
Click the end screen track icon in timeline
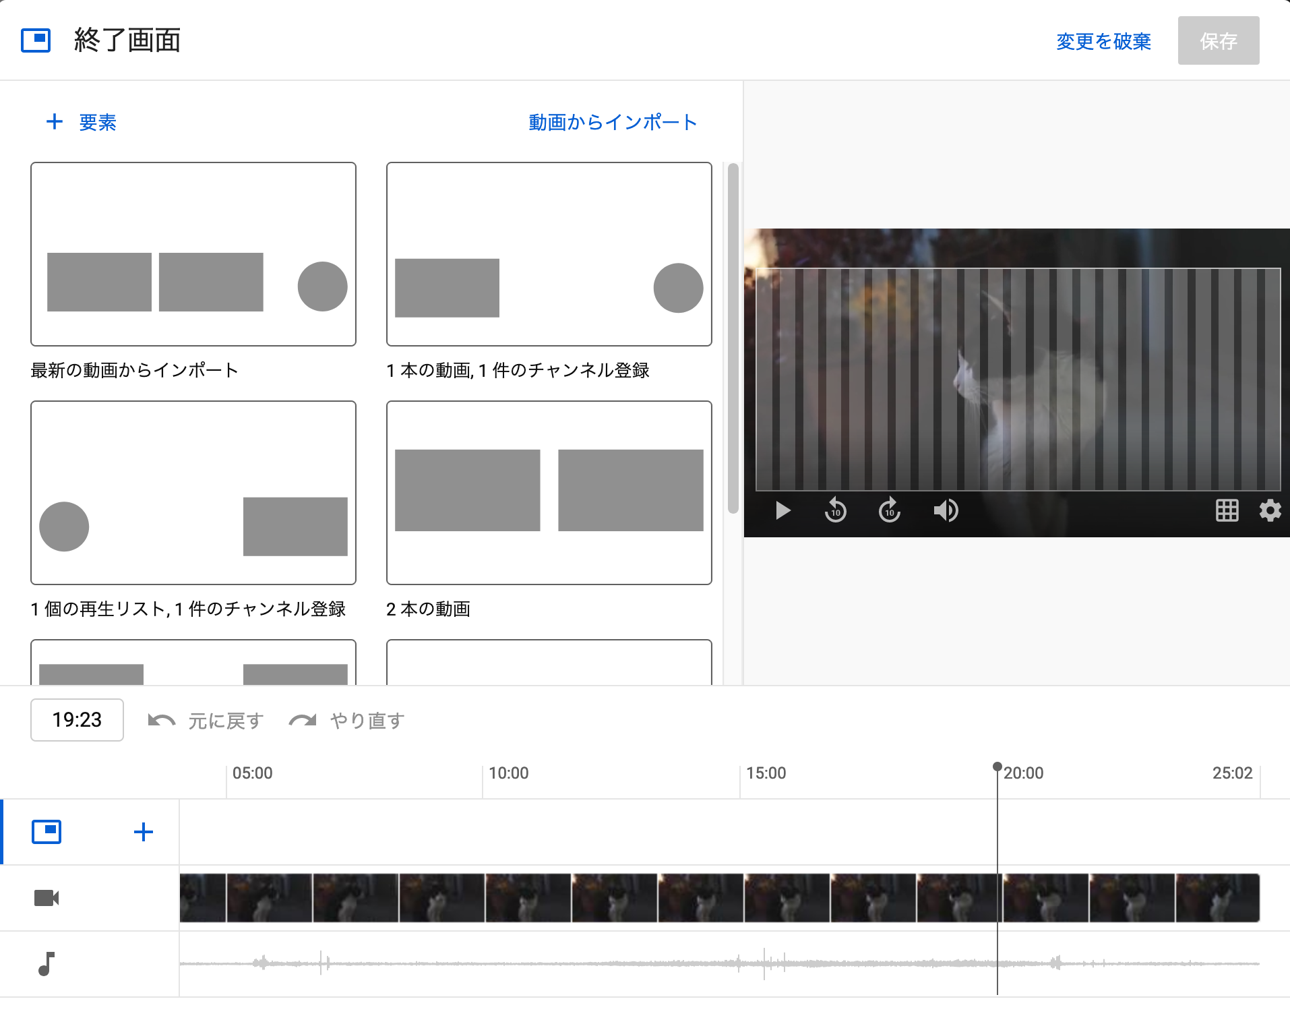47,832
